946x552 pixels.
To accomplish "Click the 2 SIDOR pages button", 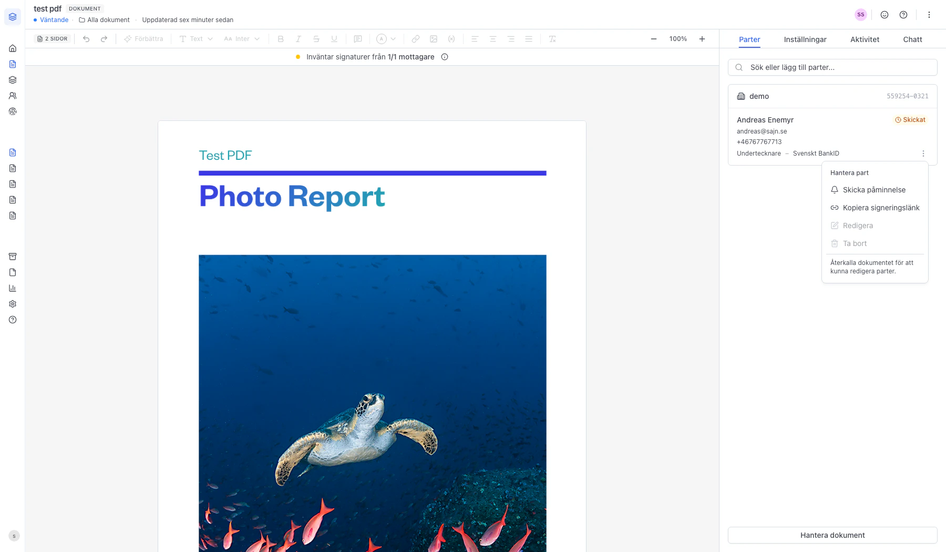I will pos(53,39).
